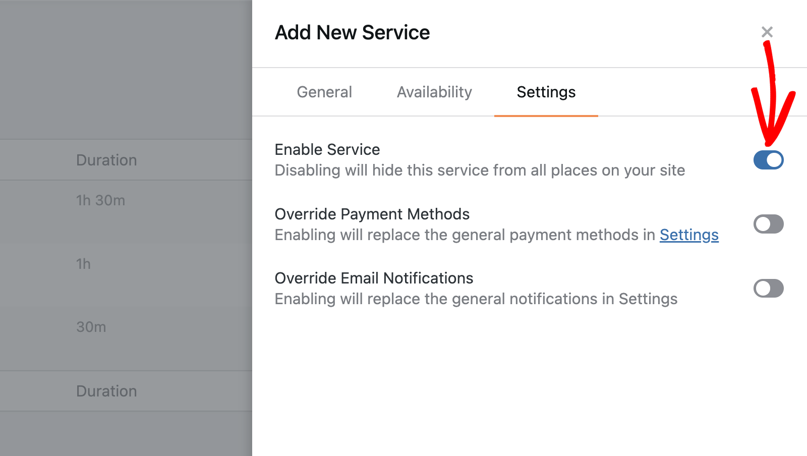Open the Availability tab
Image resolution: width=807 pixels, height=456 pixels.
[434, 92]
